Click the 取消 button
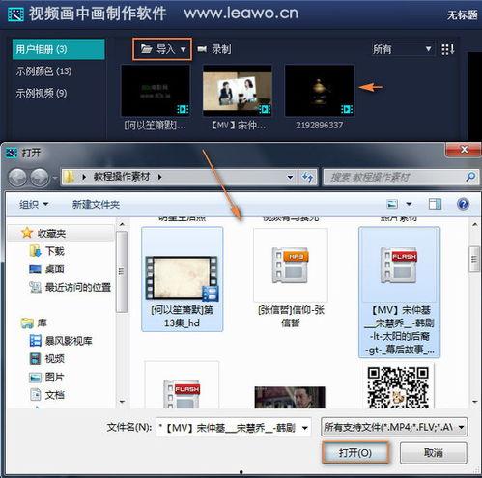482x478 pixels. point(434,453)
